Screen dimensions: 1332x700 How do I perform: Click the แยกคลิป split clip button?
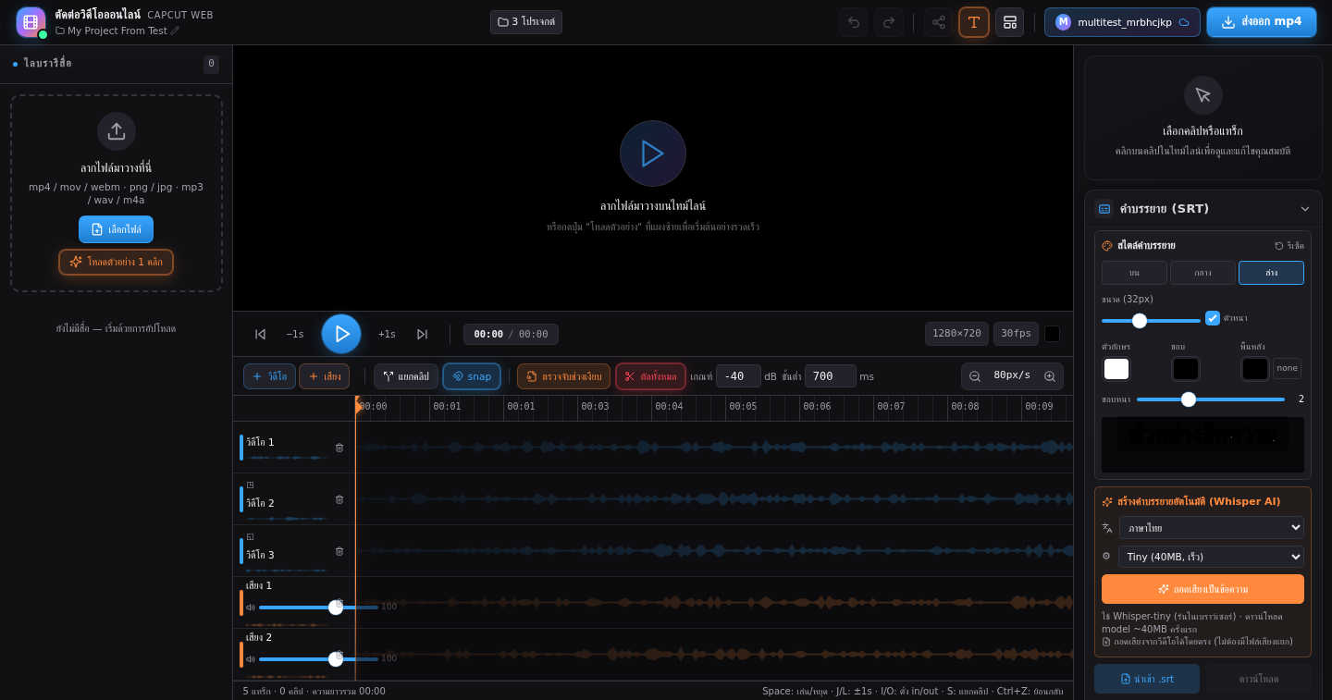tap(406, 376)
